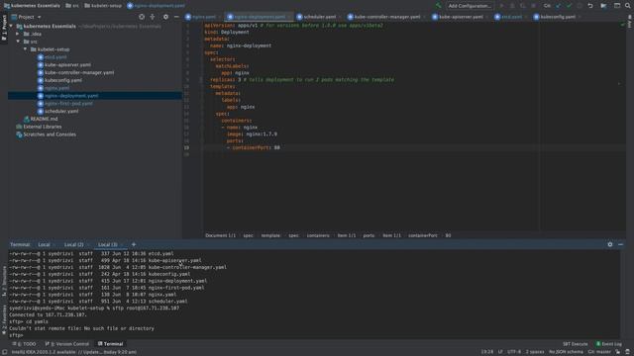The width and height of the screenshot is (634, 356).
Task: Open the UTF-8 encoding selector
Action: pos(514,352)
